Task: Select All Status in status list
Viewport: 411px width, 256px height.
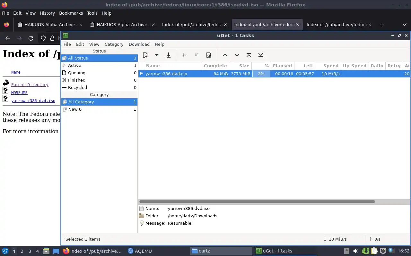Action: 99,58
